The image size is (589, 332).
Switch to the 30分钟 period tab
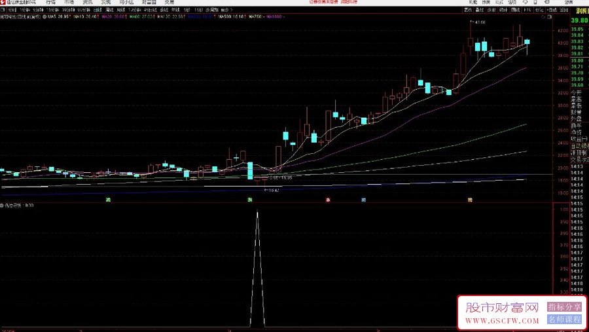[68, 10]
